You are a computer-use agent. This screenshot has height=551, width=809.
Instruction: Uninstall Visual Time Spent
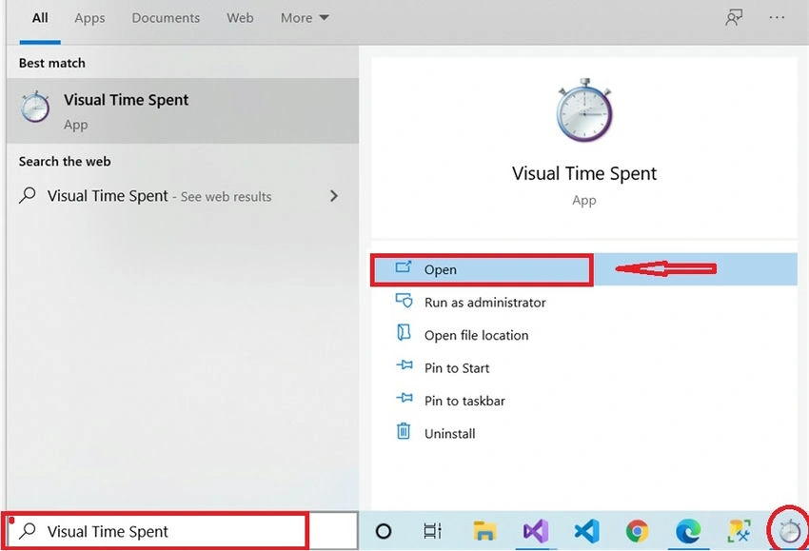(x=584, y=433)
